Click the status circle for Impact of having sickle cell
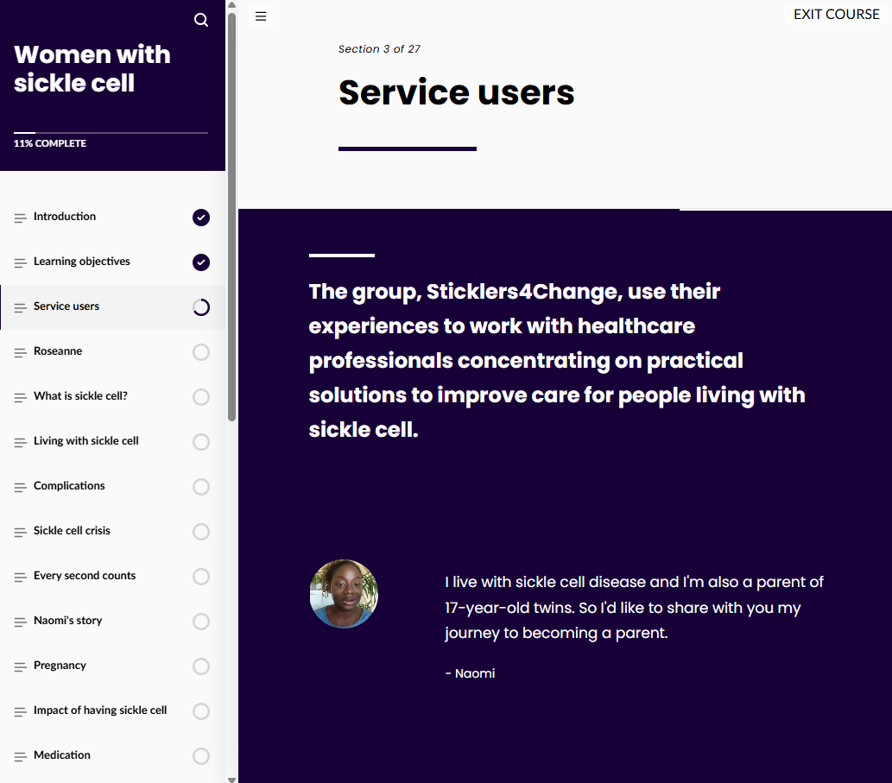 coord(201,711)
